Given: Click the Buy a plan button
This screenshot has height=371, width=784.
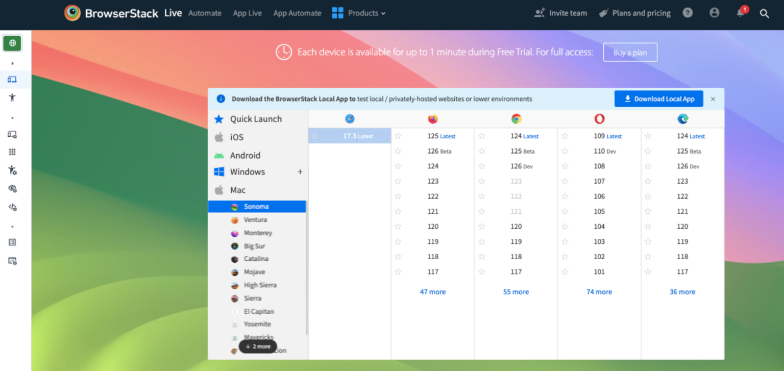Looking at the screenshot, I should (630, 52).
